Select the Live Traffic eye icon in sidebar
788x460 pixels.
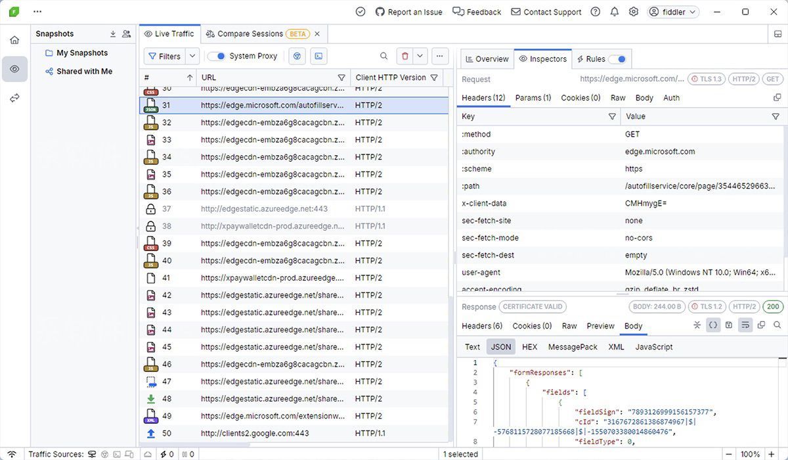14,68
